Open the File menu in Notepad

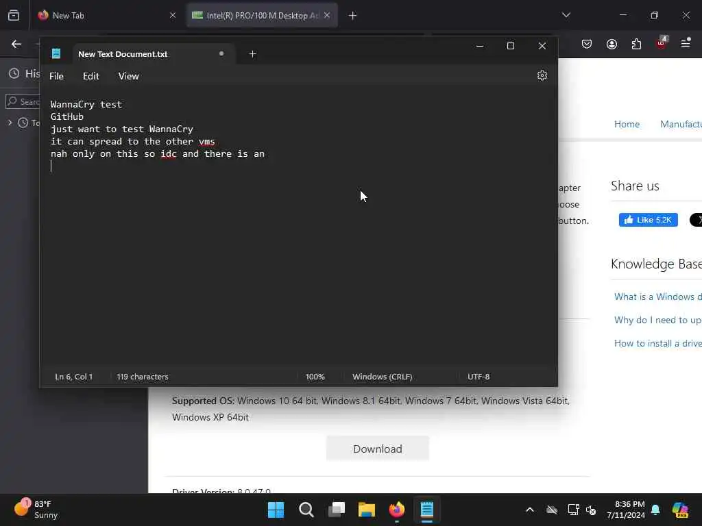pyautogui.click(x=56, y=76)
